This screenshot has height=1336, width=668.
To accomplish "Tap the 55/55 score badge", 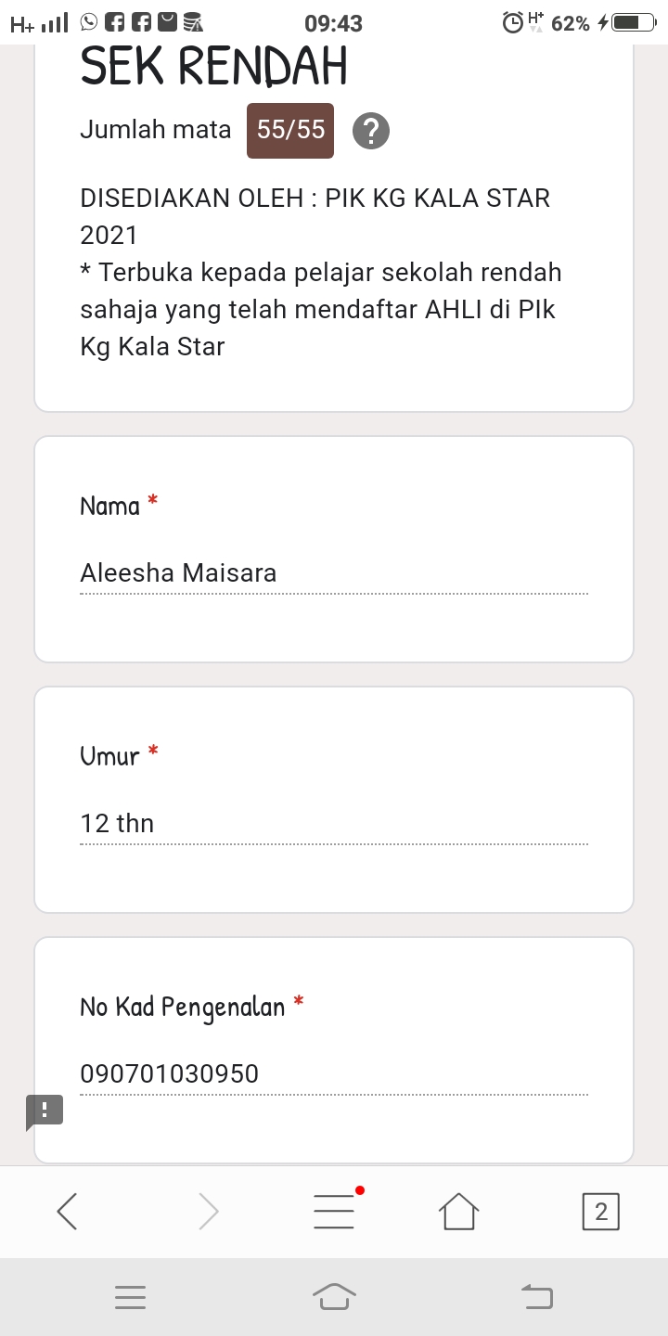I will click(x=290, y=131).
